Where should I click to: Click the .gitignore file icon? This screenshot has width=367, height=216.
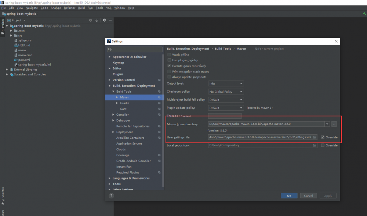[16, 40]
